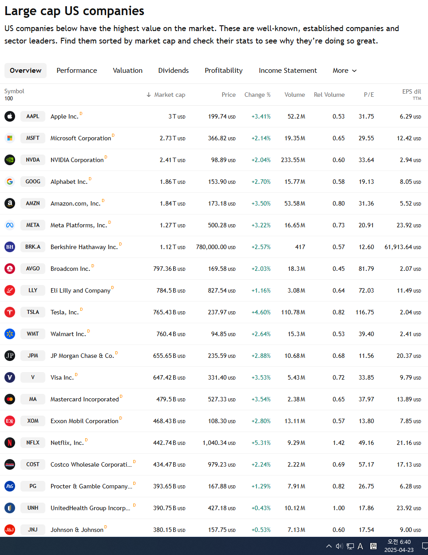Click the taskbar volume speaker icon
Screen dimensions: 428x555
pos(339,546)
